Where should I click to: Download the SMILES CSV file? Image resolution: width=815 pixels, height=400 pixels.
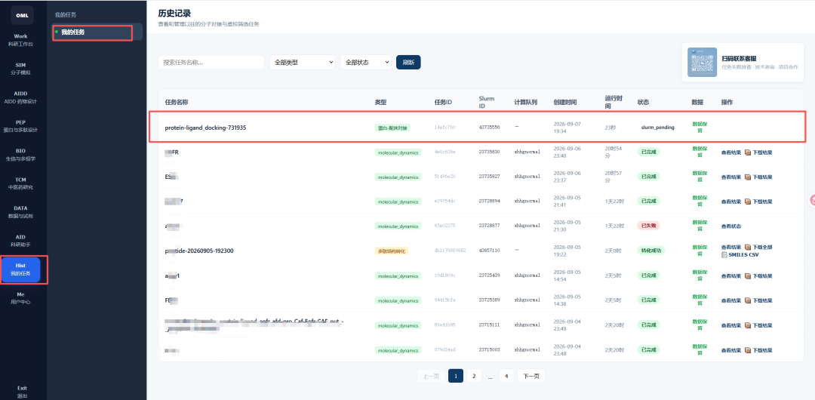[740, 255]
